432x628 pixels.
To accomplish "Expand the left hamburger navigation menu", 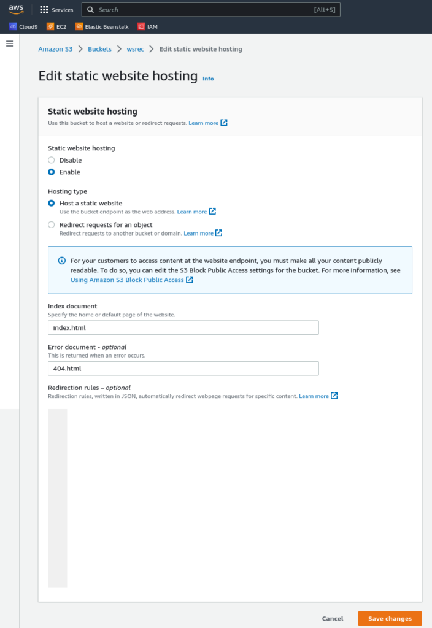I will [x=10, y=44].
